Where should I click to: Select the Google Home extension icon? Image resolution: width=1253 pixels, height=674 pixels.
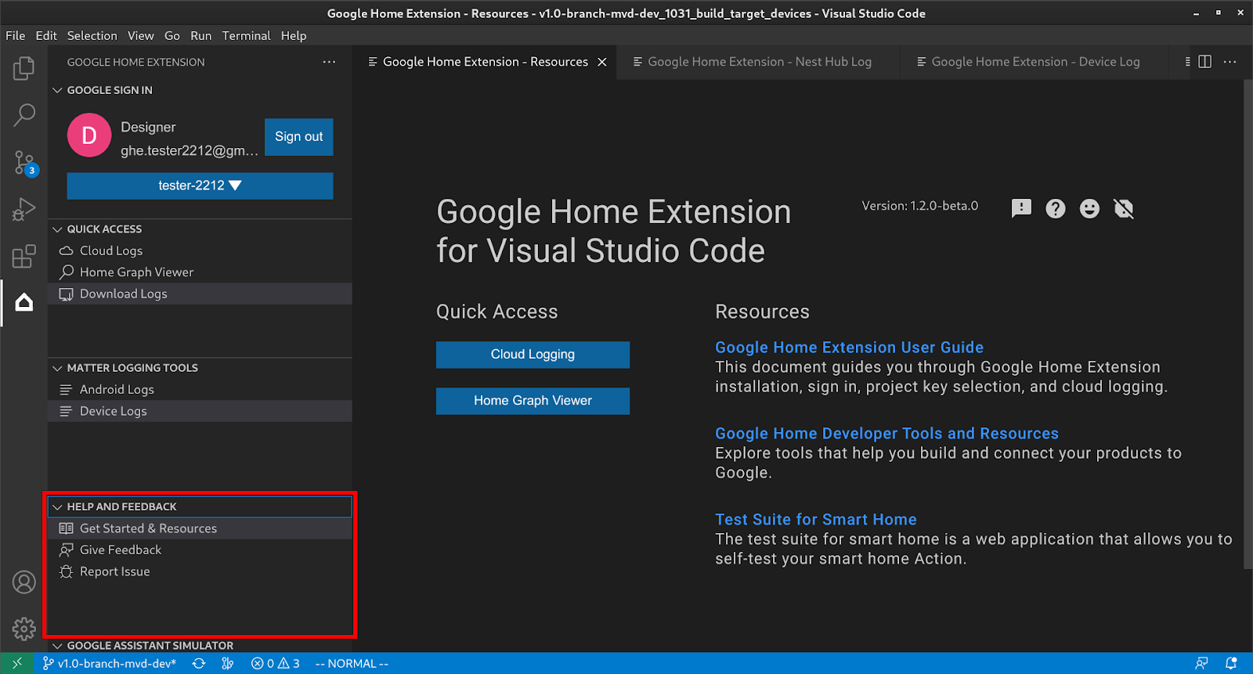click(23, 302)
